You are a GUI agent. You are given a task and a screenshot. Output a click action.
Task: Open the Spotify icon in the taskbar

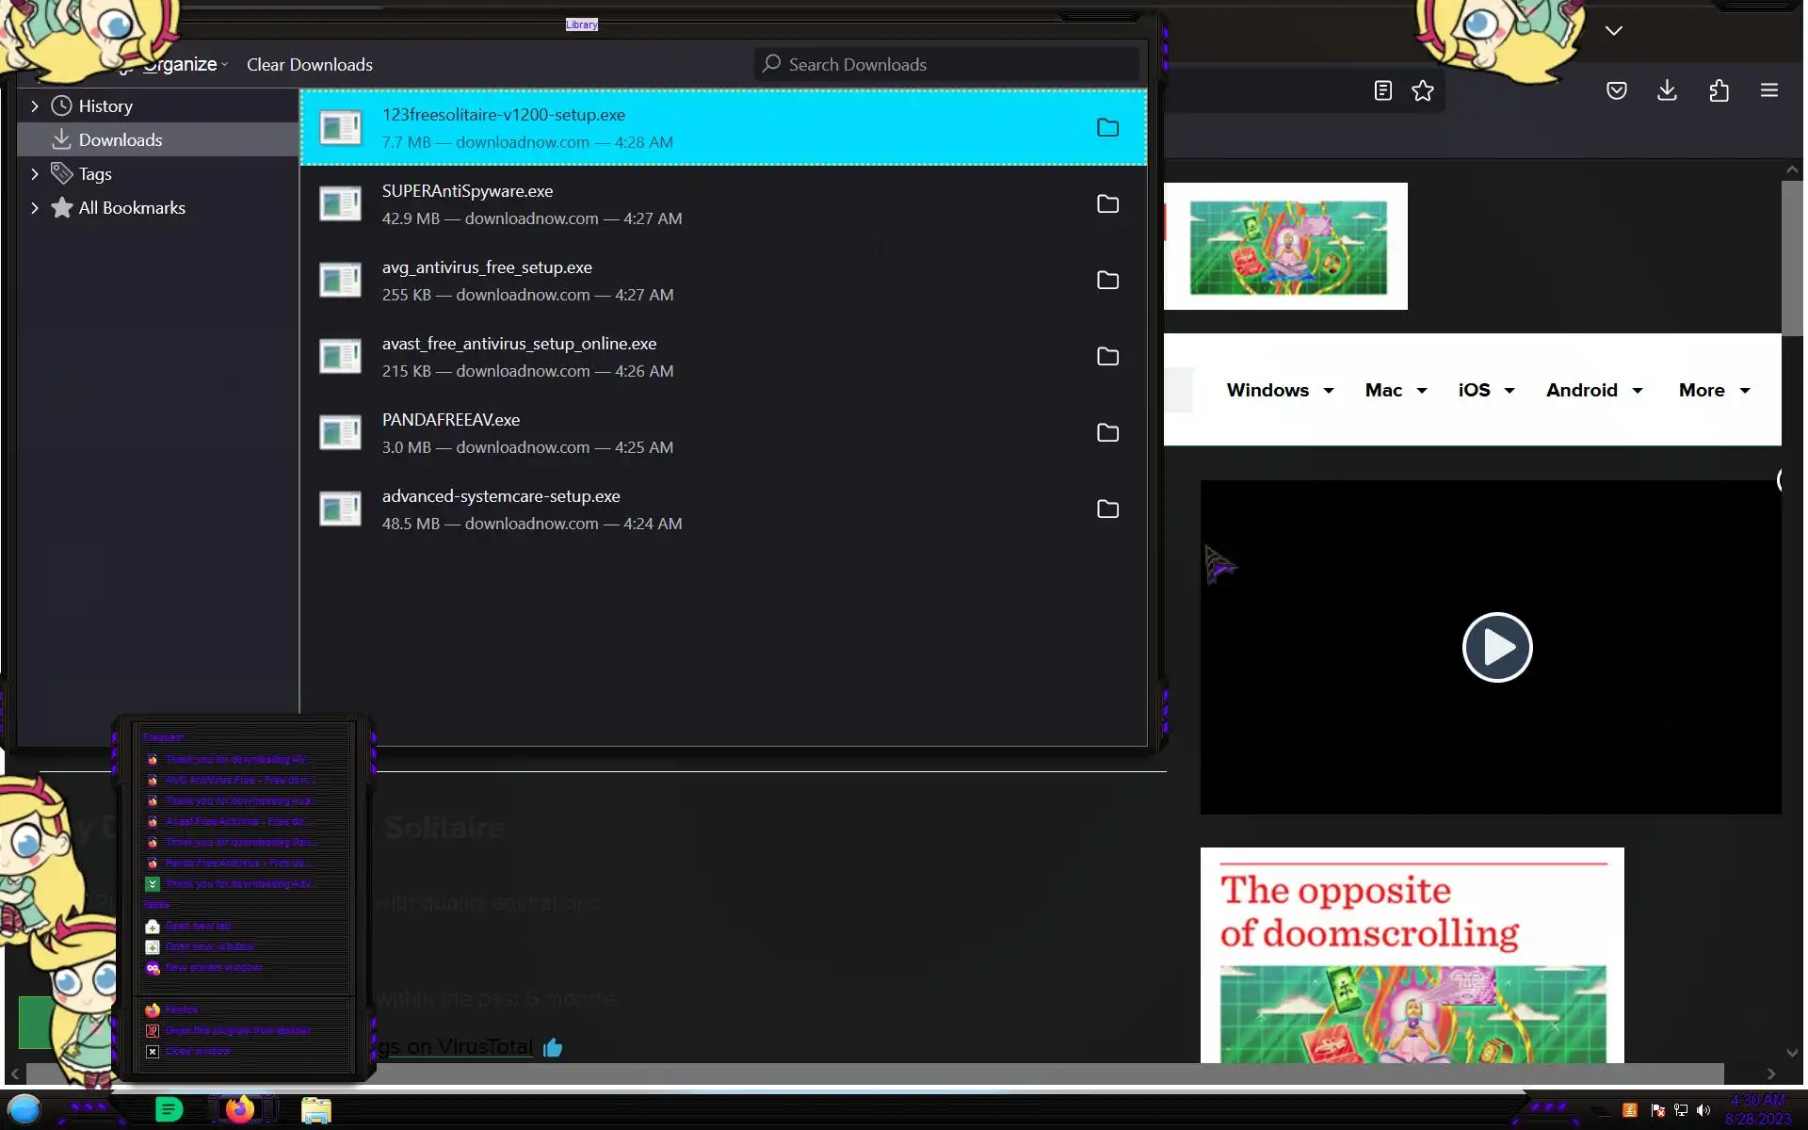click(169, 1109)
